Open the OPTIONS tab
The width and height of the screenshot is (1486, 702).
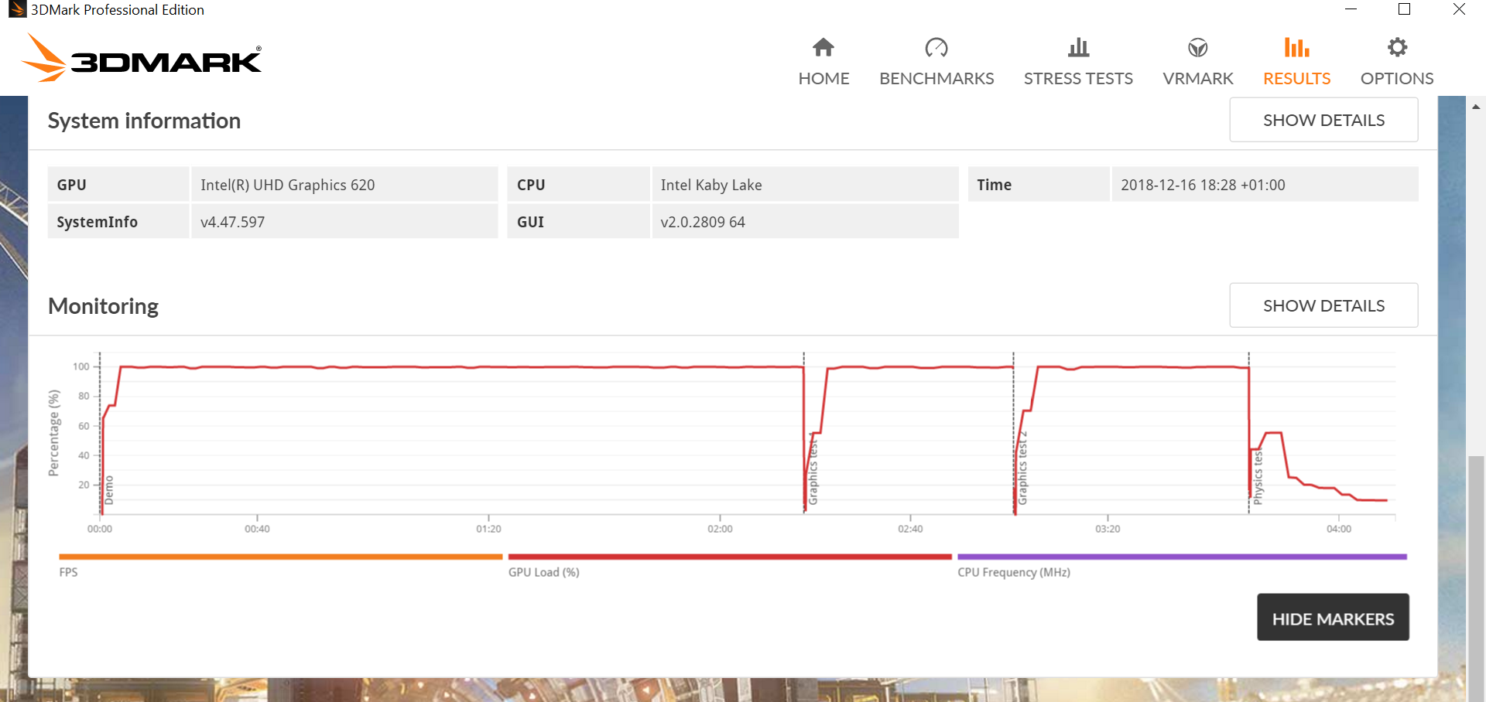(x=1397, y=61)
